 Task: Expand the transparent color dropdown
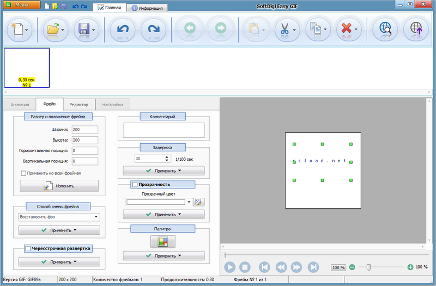tap(189, 202)
